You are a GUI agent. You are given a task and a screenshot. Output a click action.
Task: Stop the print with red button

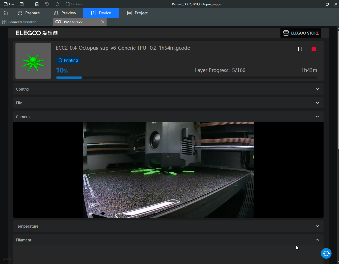click(x=313, y=49)
